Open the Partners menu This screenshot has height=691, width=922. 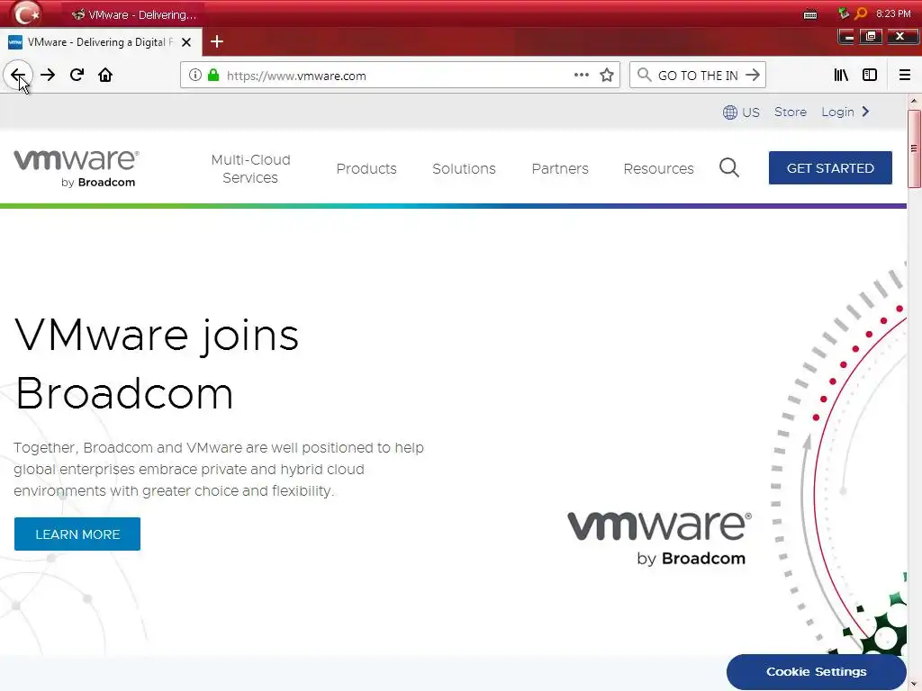[x=560, y=168]
